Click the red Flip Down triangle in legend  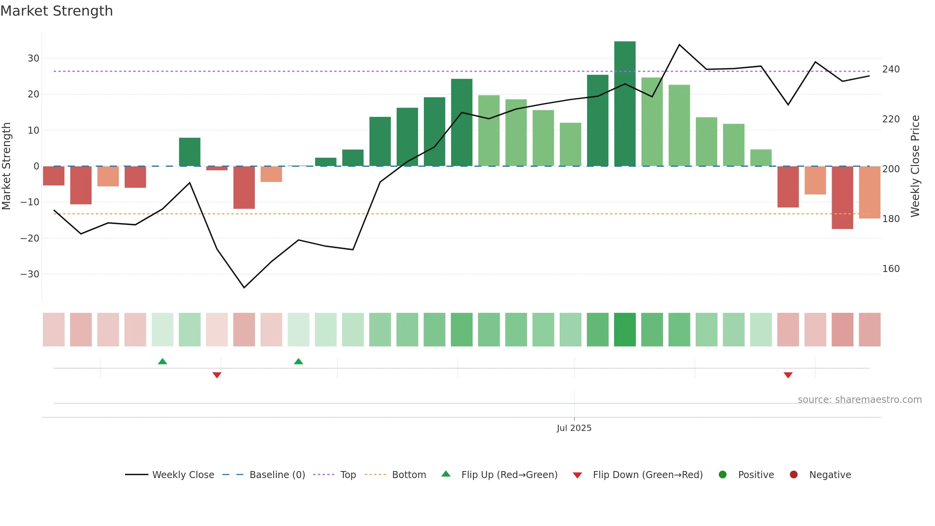(x=577, y=475)
